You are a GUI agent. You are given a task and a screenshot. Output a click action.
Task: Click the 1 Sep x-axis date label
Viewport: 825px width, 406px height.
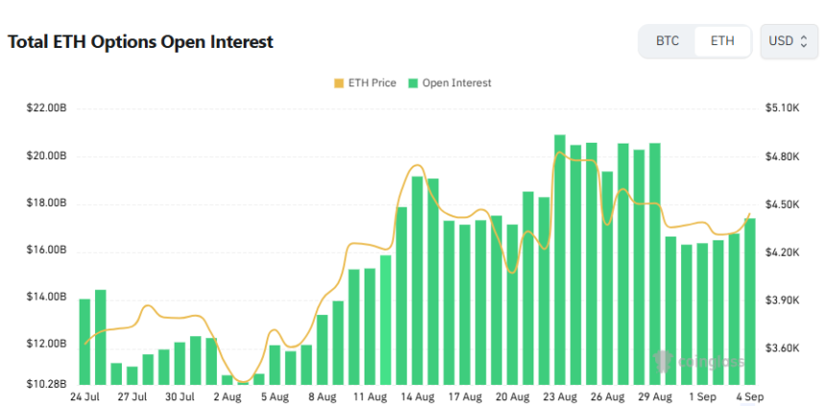tap(703, 395)
